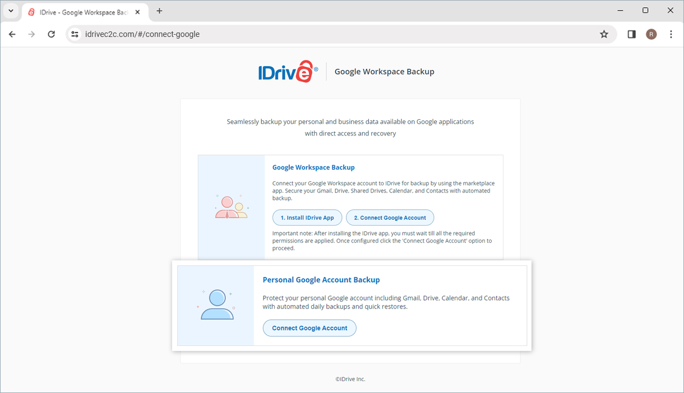
Task: Click the IDrive logo
Action: click(x=288, y=71)
